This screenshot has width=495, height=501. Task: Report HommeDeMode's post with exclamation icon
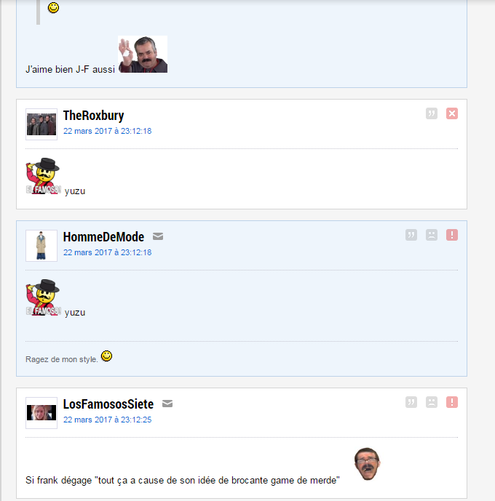click(x=452, y=235)
